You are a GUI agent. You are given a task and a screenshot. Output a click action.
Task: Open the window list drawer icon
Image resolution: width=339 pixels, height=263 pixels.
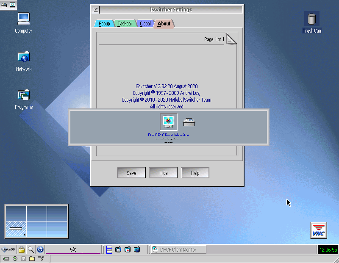(x=109, y=249)
